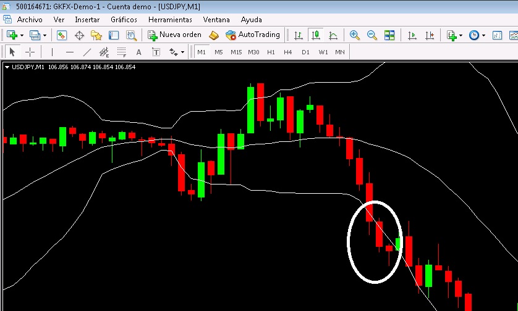This screenshot has height=311, width=518.
Task: Zoom in on the chart
Action: click(x=355, y=35)
